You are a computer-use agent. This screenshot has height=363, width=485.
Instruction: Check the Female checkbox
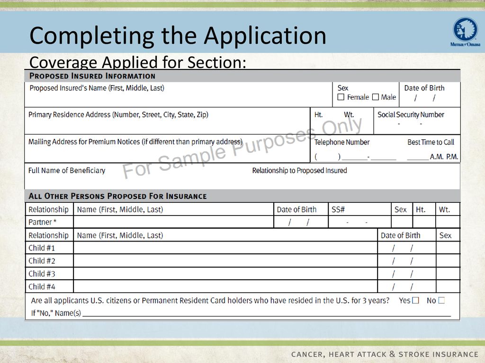coord(341,97)
